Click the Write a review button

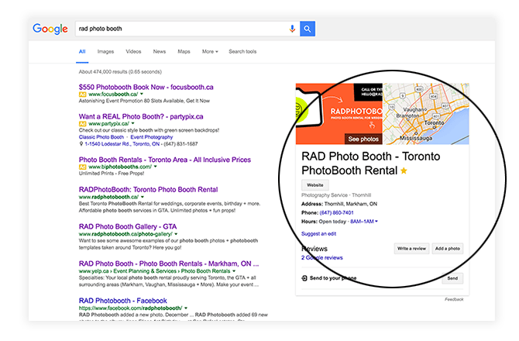pos(411,249)
